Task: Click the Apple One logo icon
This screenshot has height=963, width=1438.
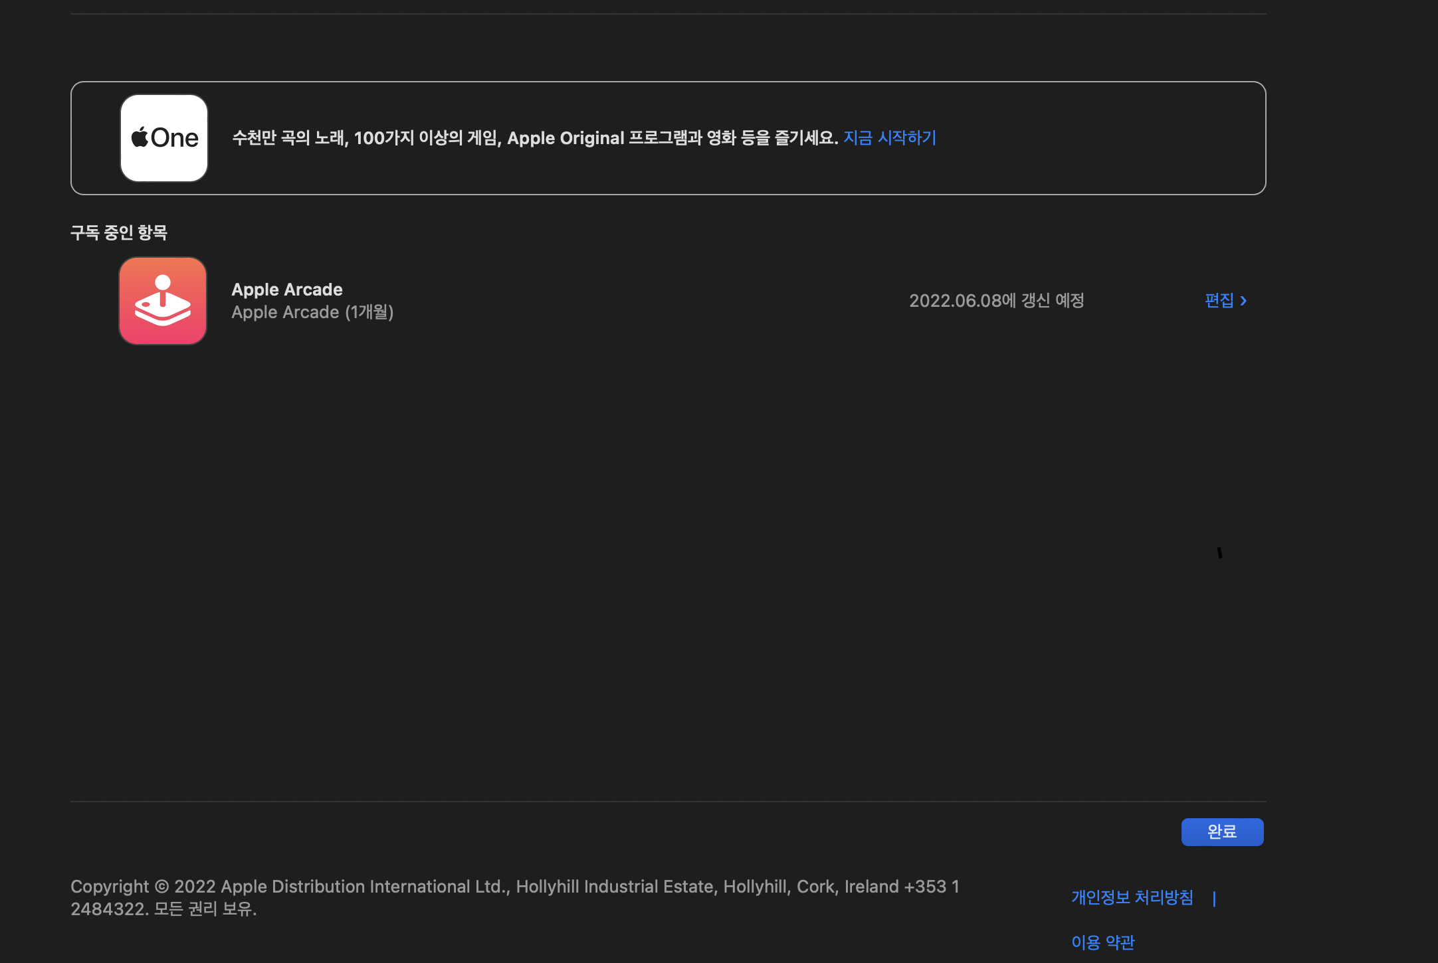Action: (x=164, y=138)
